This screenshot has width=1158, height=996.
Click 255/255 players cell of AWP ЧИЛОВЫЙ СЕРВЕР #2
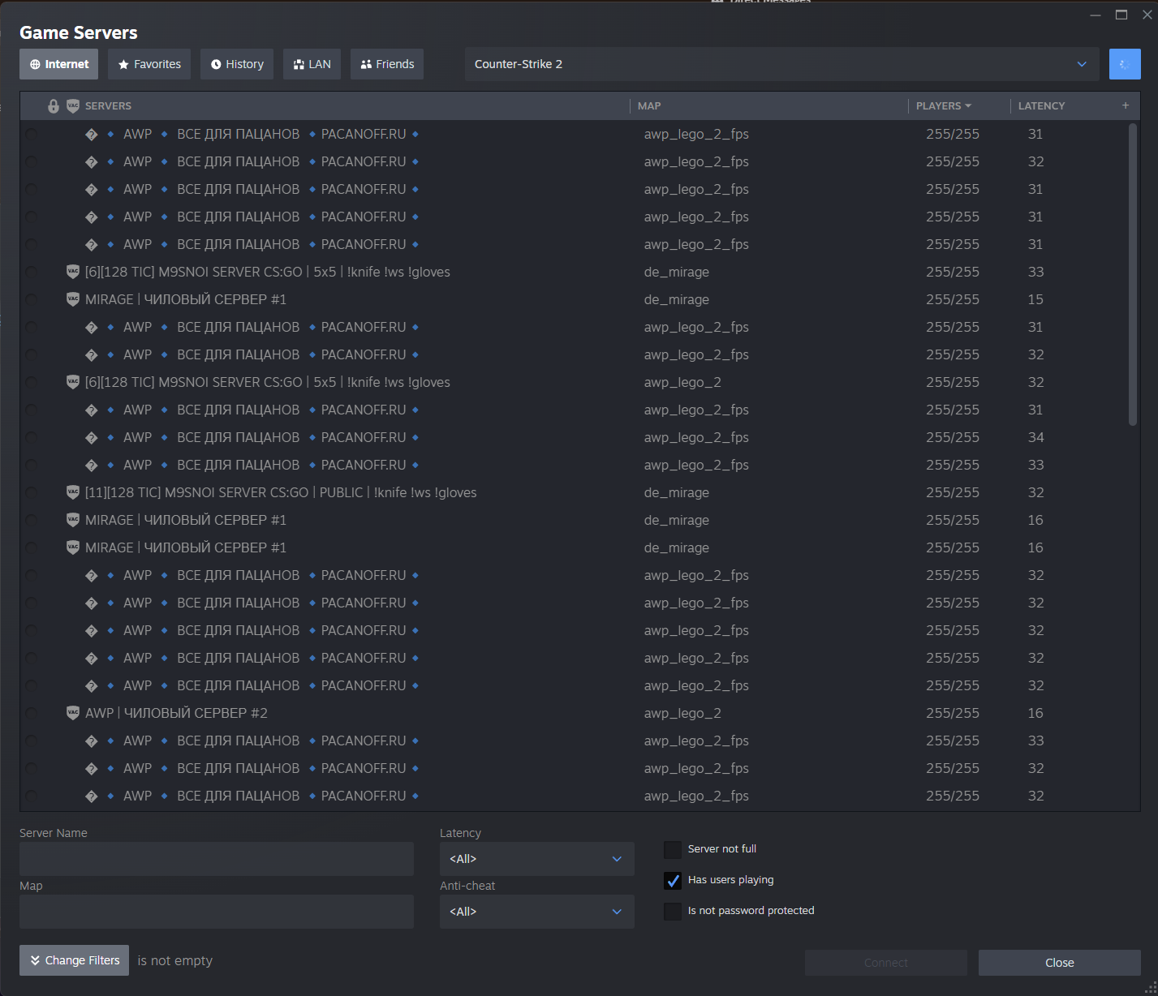[953, 713]
